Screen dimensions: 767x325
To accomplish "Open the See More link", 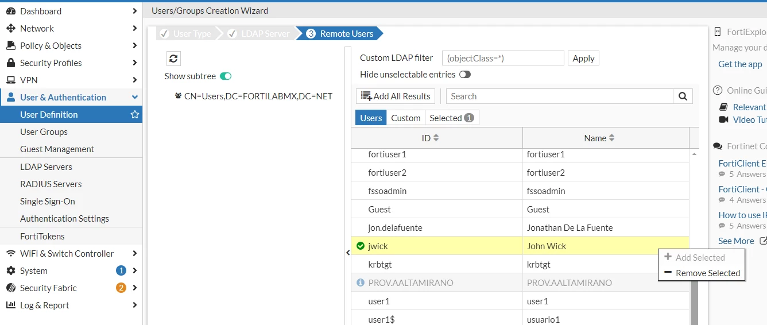I will point(736,241).
